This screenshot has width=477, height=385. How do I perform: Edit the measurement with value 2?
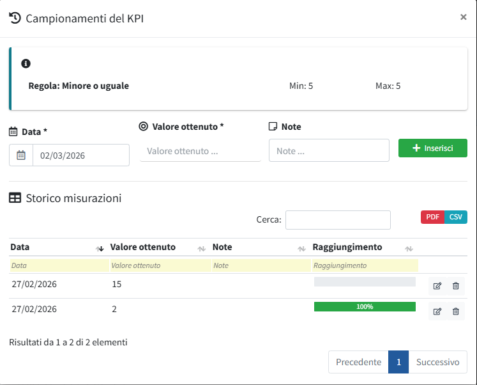coord(437,311)
